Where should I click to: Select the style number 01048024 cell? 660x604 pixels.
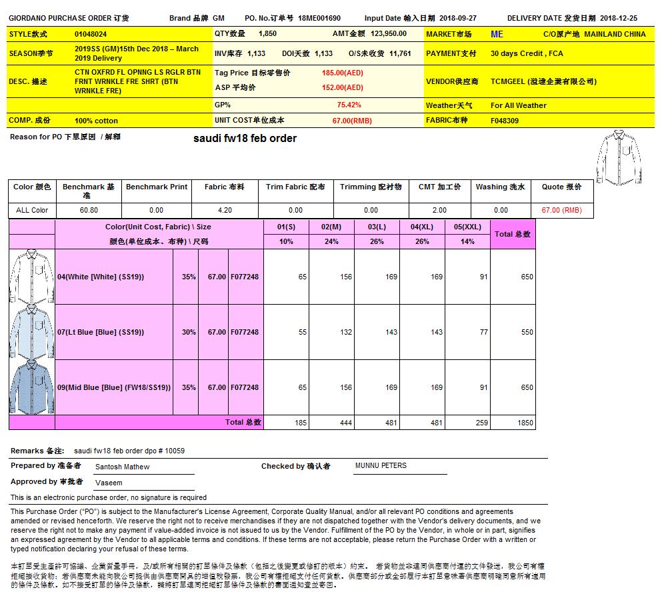pyautogui.click(x=91, y=34)
